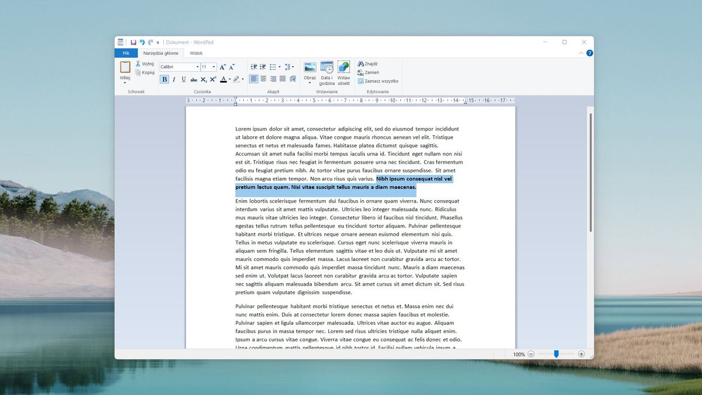Undo the last action
The height and width of the screenshot is (395, 702).
click(141, 42)
